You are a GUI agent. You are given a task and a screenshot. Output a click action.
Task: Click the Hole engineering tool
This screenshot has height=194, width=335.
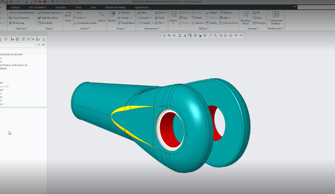pos(142,13)
